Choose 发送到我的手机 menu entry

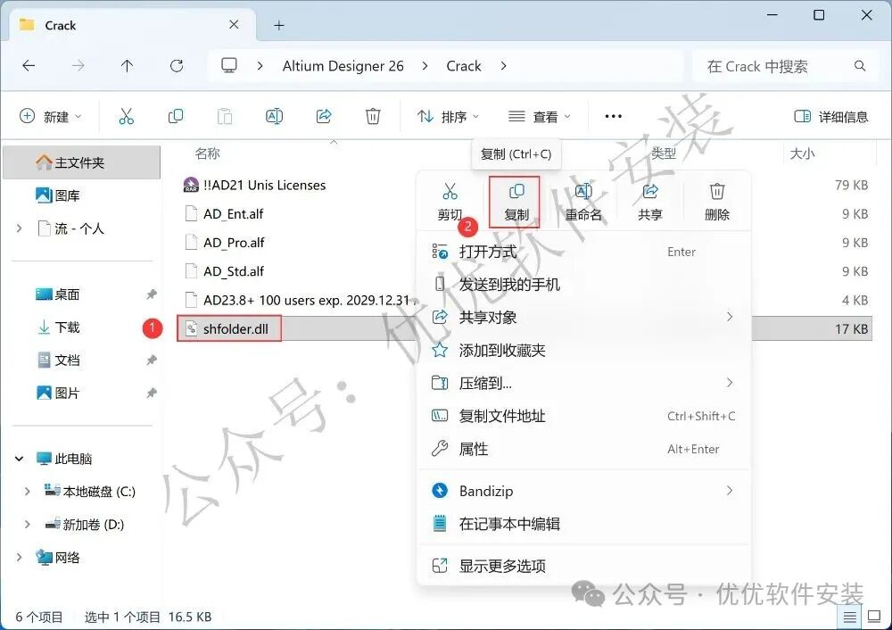(583, 284)
